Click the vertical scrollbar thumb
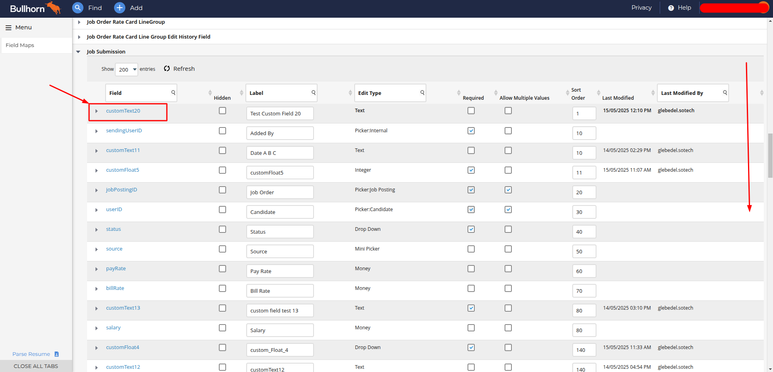This screenshot has width=773, height=372. coord(770,156)
